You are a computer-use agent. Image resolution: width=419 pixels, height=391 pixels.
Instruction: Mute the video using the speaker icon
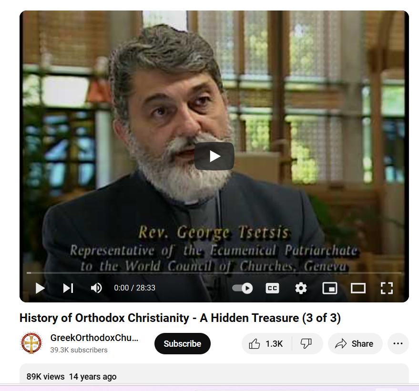click(96, 288)
